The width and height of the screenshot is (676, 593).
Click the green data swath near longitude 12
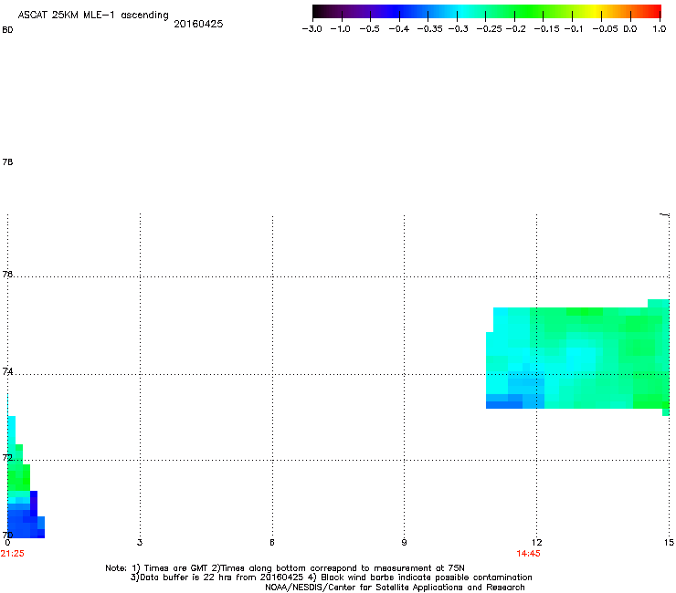[x=577, y=358]
